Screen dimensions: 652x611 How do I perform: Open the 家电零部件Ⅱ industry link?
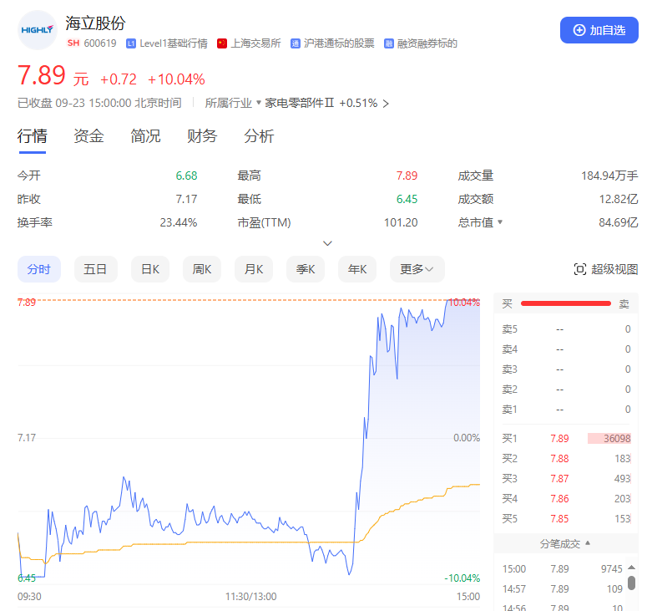tap(300, 104)
